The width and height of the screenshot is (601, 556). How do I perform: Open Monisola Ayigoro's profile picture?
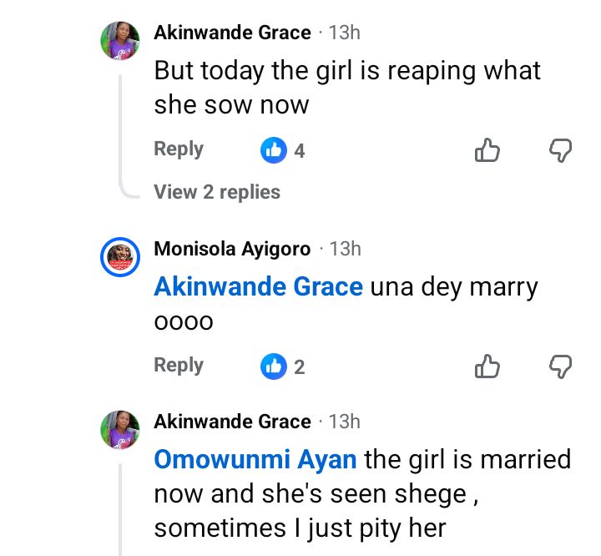pyautogui.click(x=120, y=255)
